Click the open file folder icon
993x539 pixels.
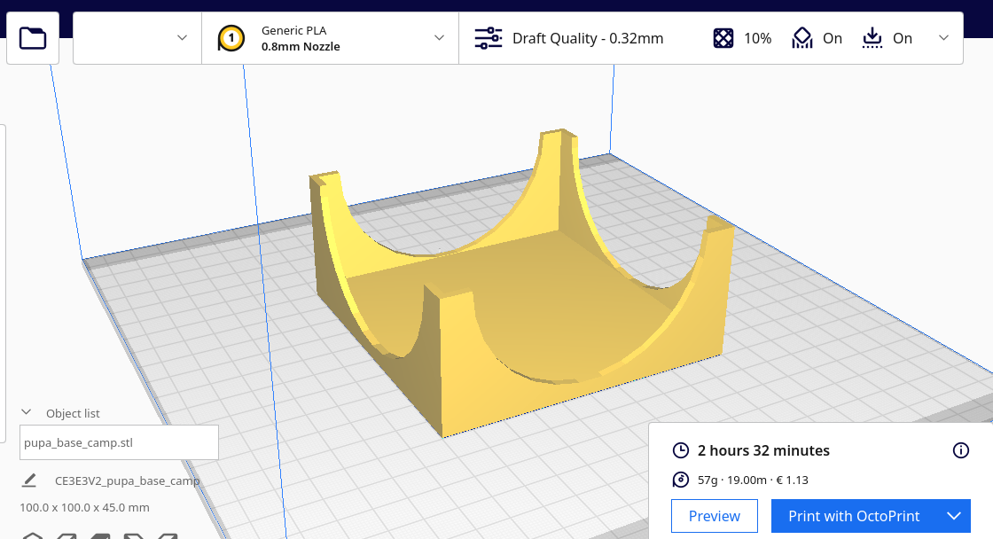pos(33,38)
